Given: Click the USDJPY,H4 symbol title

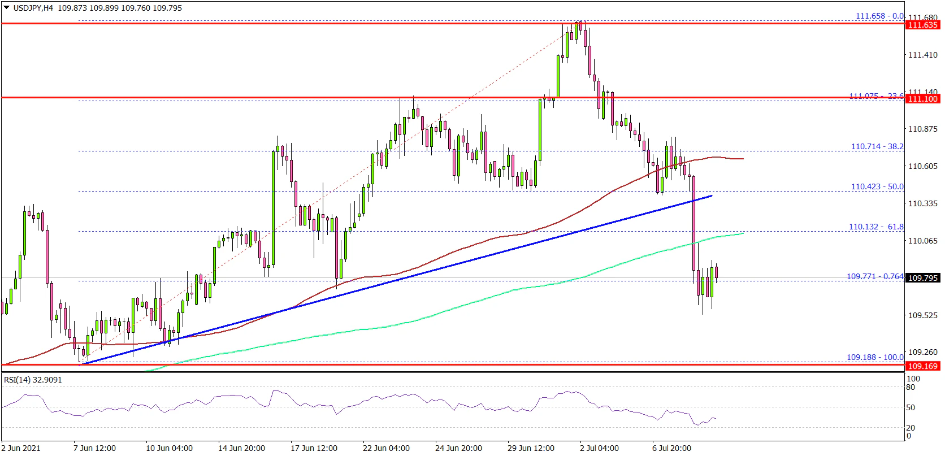Looking at the screenshot, I should (x=34, y=8).
